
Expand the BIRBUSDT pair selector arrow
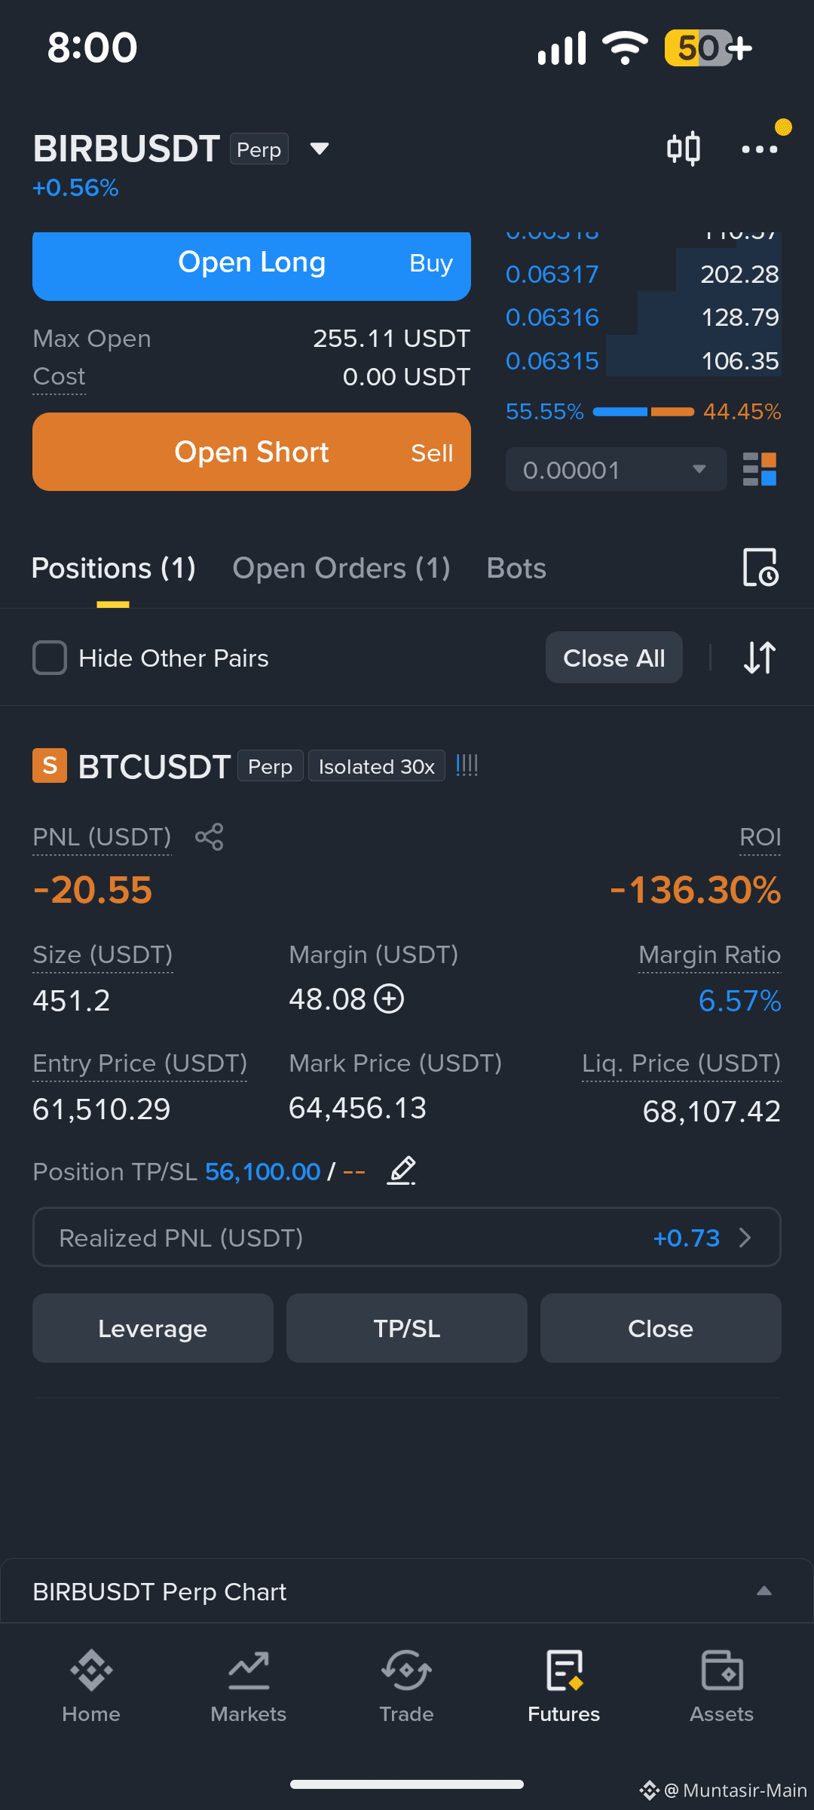(x=320, y=149)
